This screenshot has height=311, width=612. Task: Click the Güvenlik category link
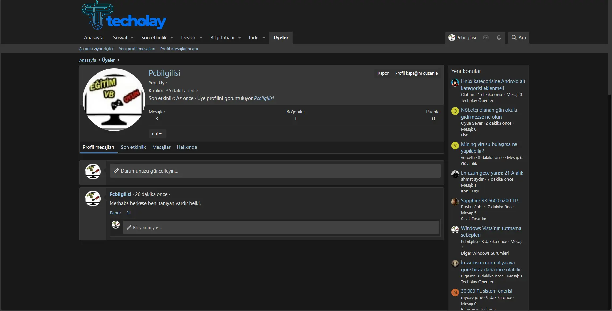469,164
